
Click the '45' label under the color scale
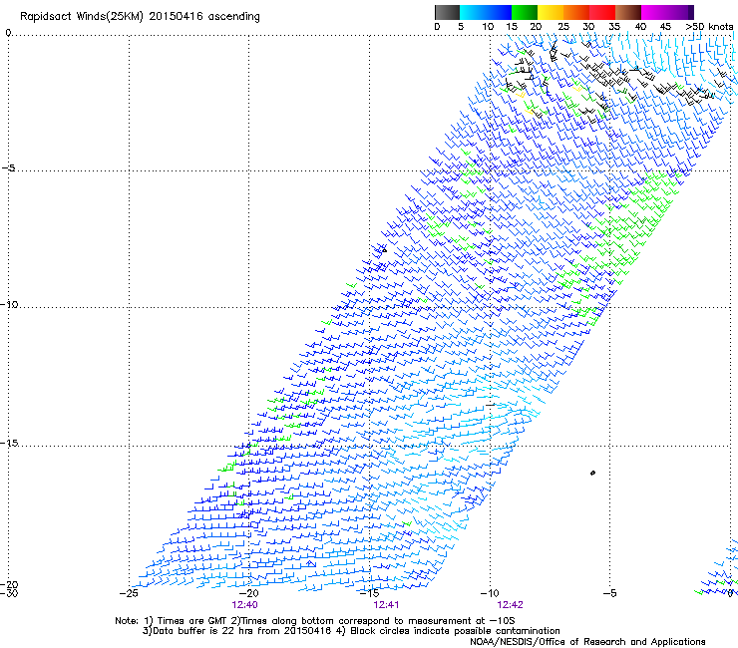pos(665,27)
